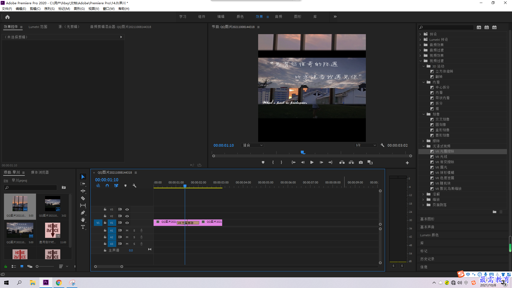This screenshot has height=288, width=512.
Task: Export frame with camera icon
Action: 361,162
